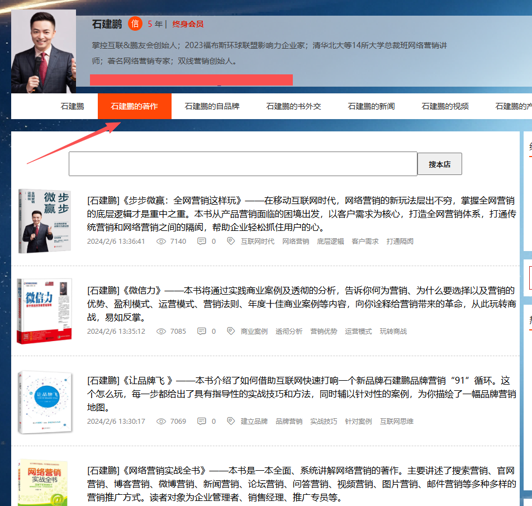Select the 商业案例 tag
The image size is (532, 506).
tap(254, 331)
